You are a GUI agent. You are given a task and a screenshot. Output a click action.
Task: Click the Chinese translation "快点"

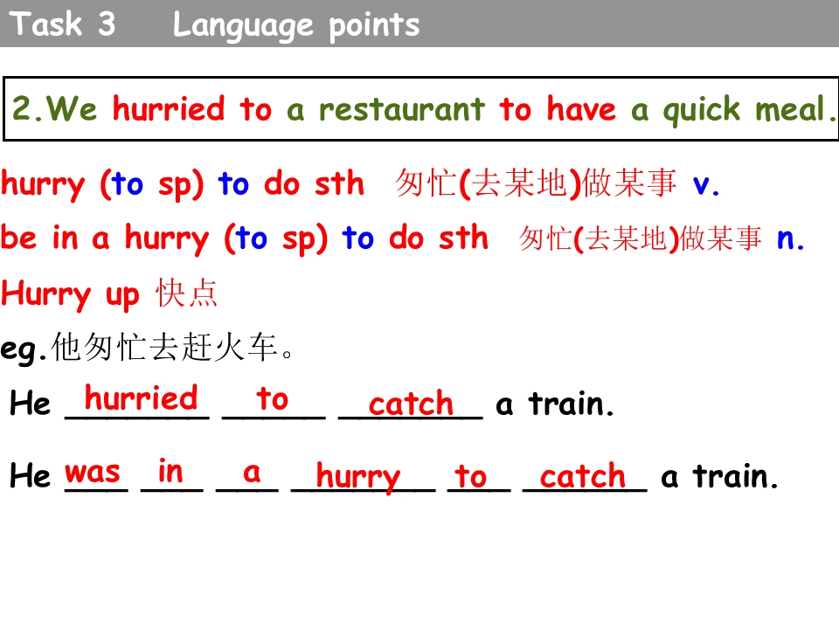pyautogui.click(x=187, y=294)
